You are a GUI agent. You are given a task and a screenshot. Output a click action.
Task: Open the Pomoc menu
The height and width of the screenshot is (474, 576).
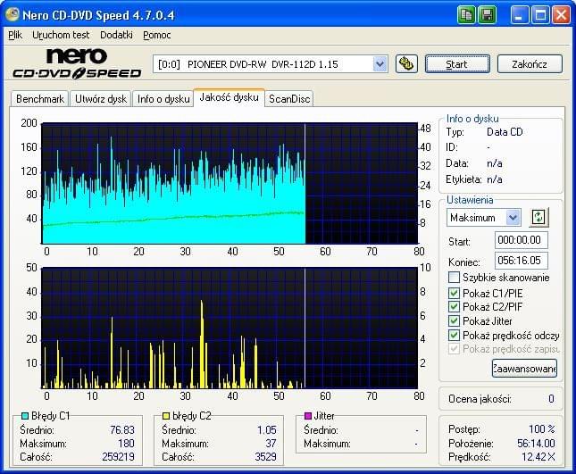click(157, 35)
